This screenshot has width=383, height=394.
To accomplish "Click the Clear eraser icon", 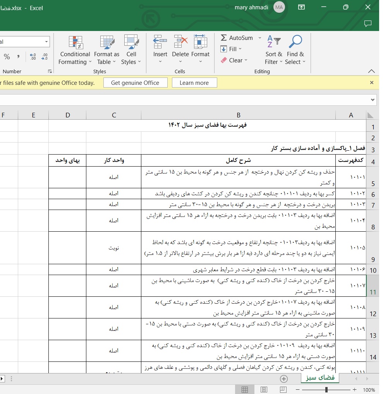I will 223,60.
